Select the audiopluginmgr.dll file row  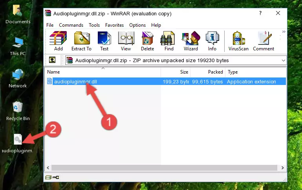(x=166, y=81)
